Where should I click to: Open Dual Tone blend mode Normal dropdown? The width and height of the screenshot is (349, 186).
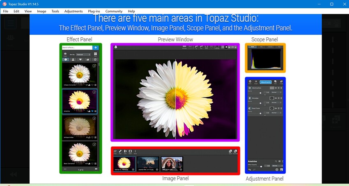276,113
